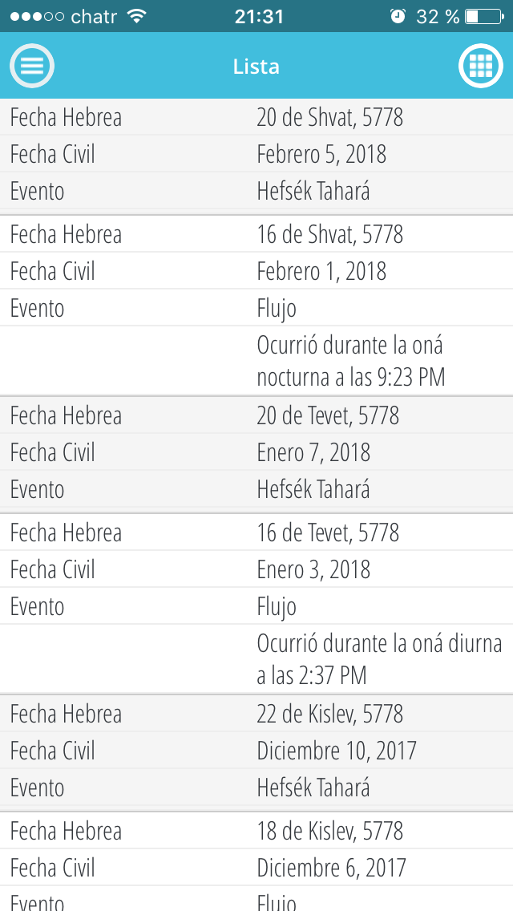
Task: Select the 22 de Kislev, 5778 entry
Action: pos(329,715)
